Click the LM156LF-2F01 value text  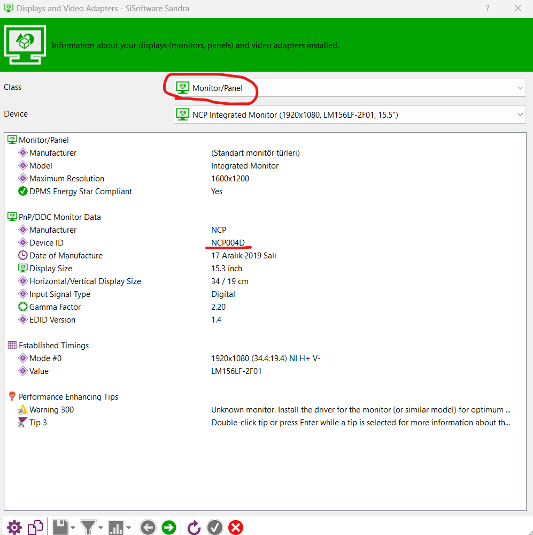click(236, 371)
